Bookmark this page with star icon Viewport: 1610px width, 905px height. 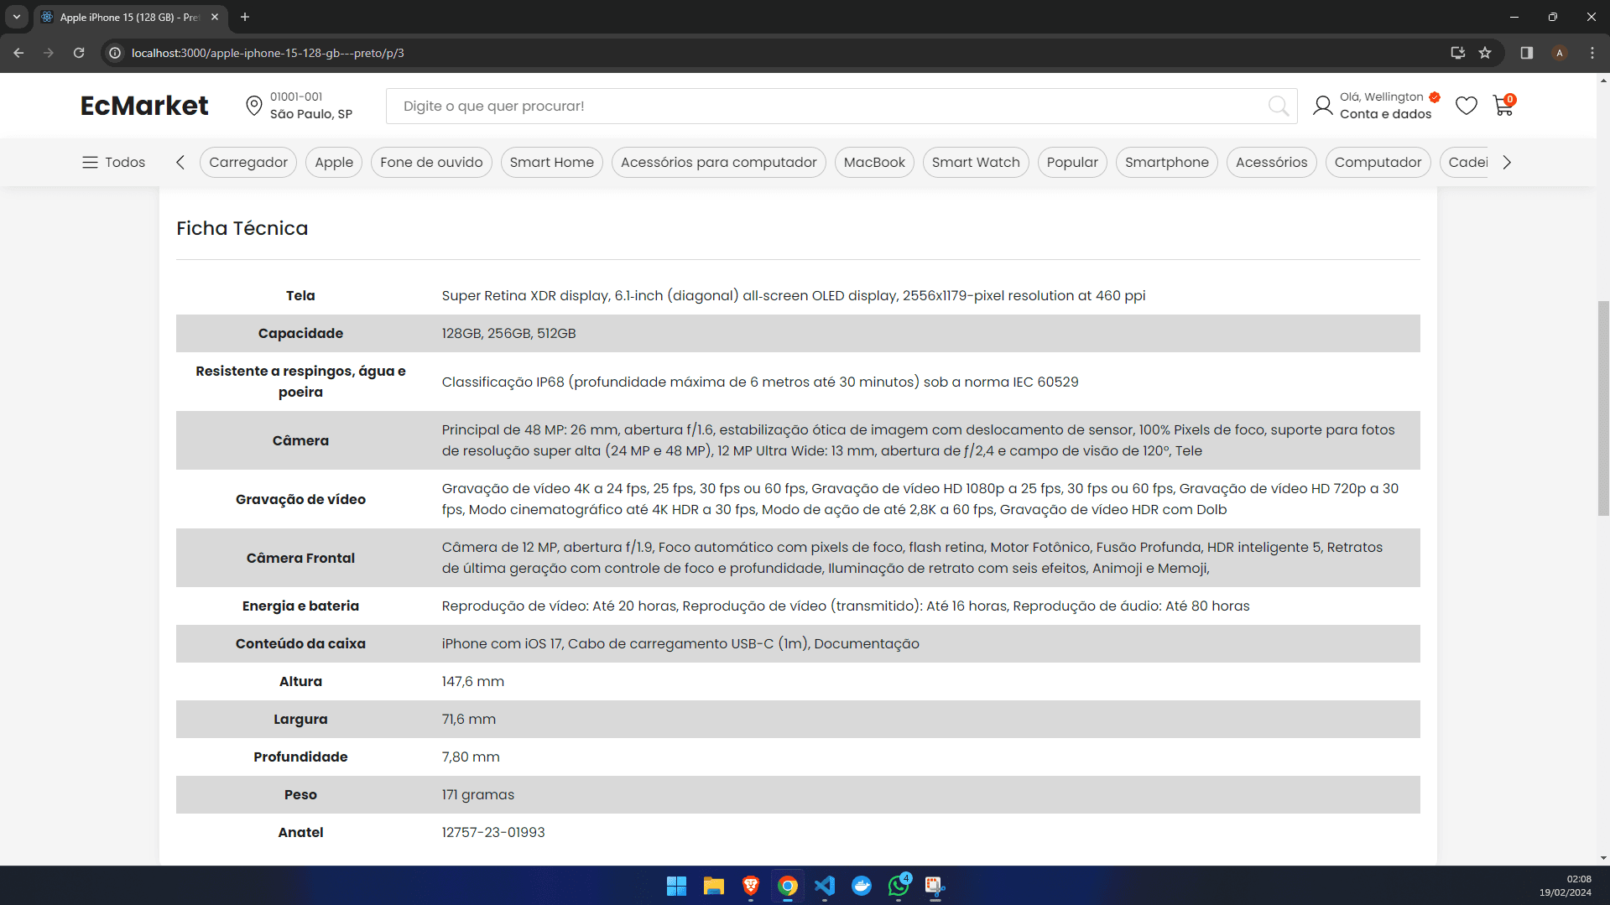click(x=1485, y=53)
